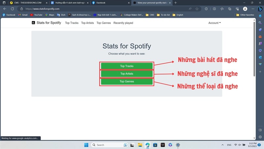Open the YouTube bookmark
This screenshot has width=264, height=149.
point(36,15)
